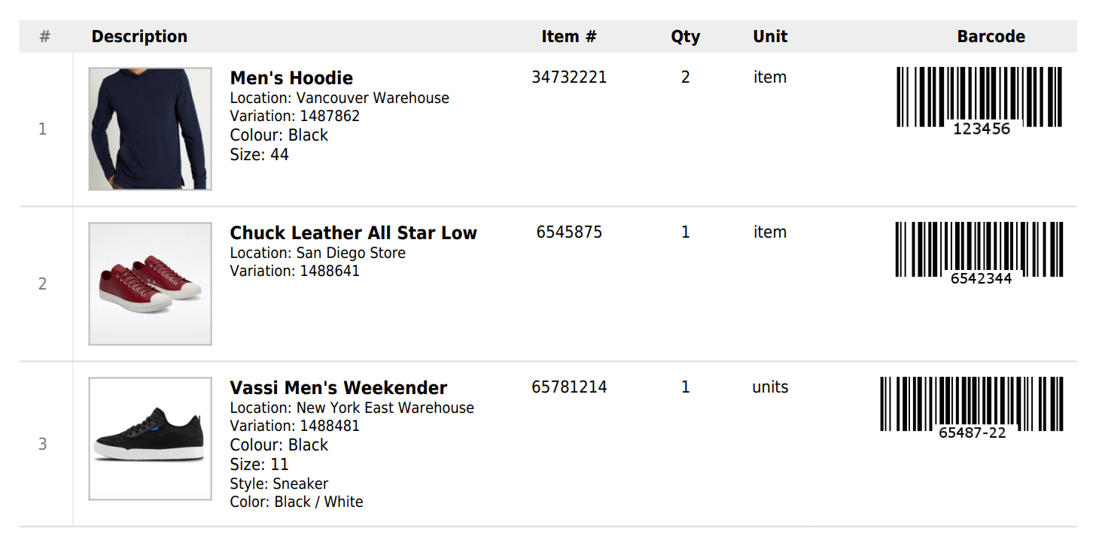Select the Unit column header
This screenshot has height=543, width=1096.
[770, 37]
